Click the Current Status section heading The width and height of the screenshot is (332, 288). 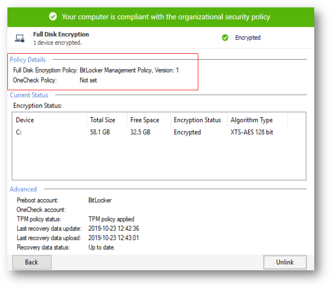pos(29,95)
